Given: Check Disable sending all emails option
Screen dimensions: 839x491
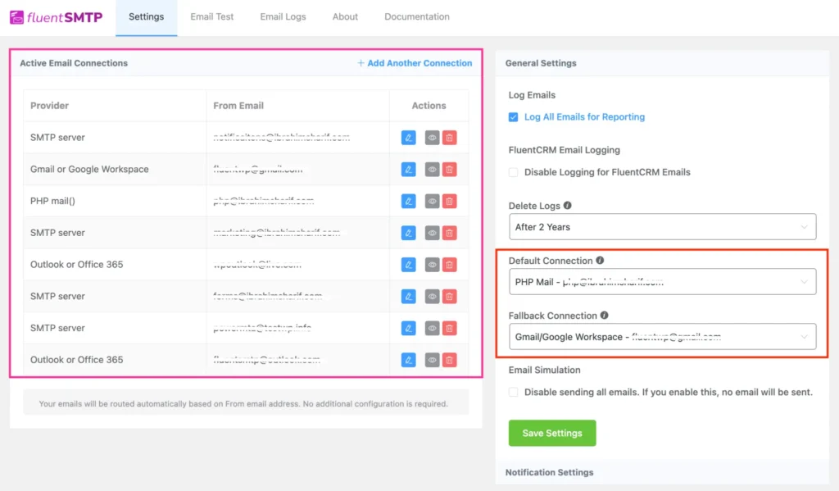Looking at the screenshot, I should [513, 393].
